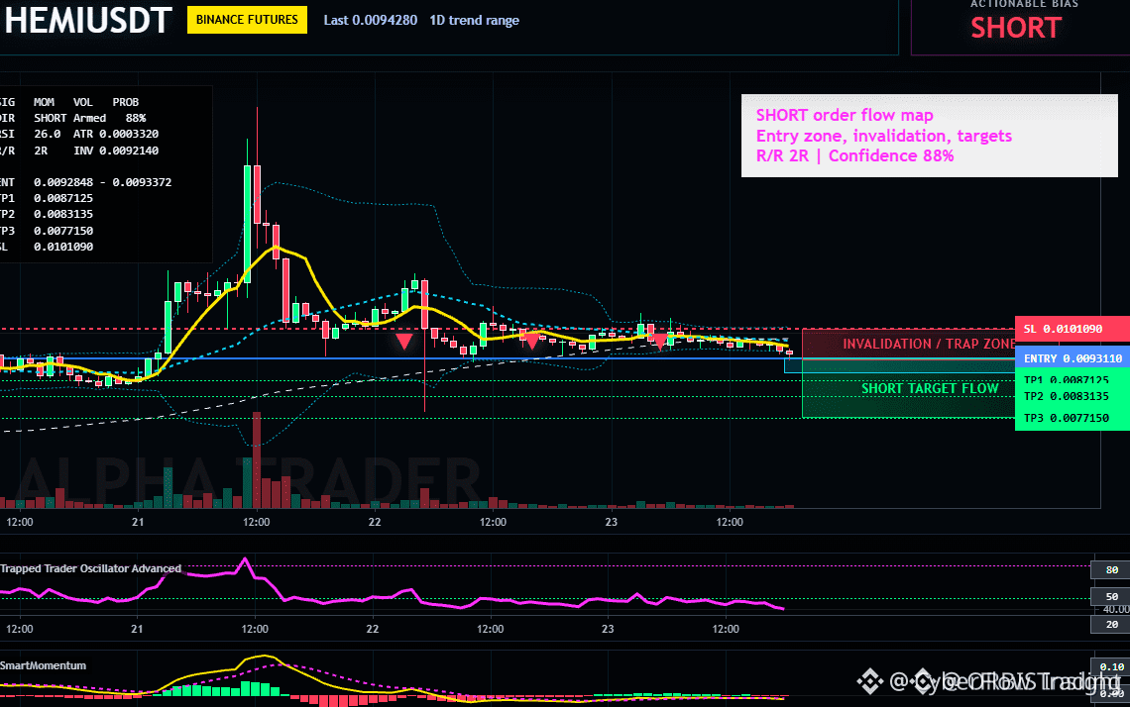Click the 20 level on oscillator scale
This screenshot has width=1130, height=707.
click(x=1112, y=624)
